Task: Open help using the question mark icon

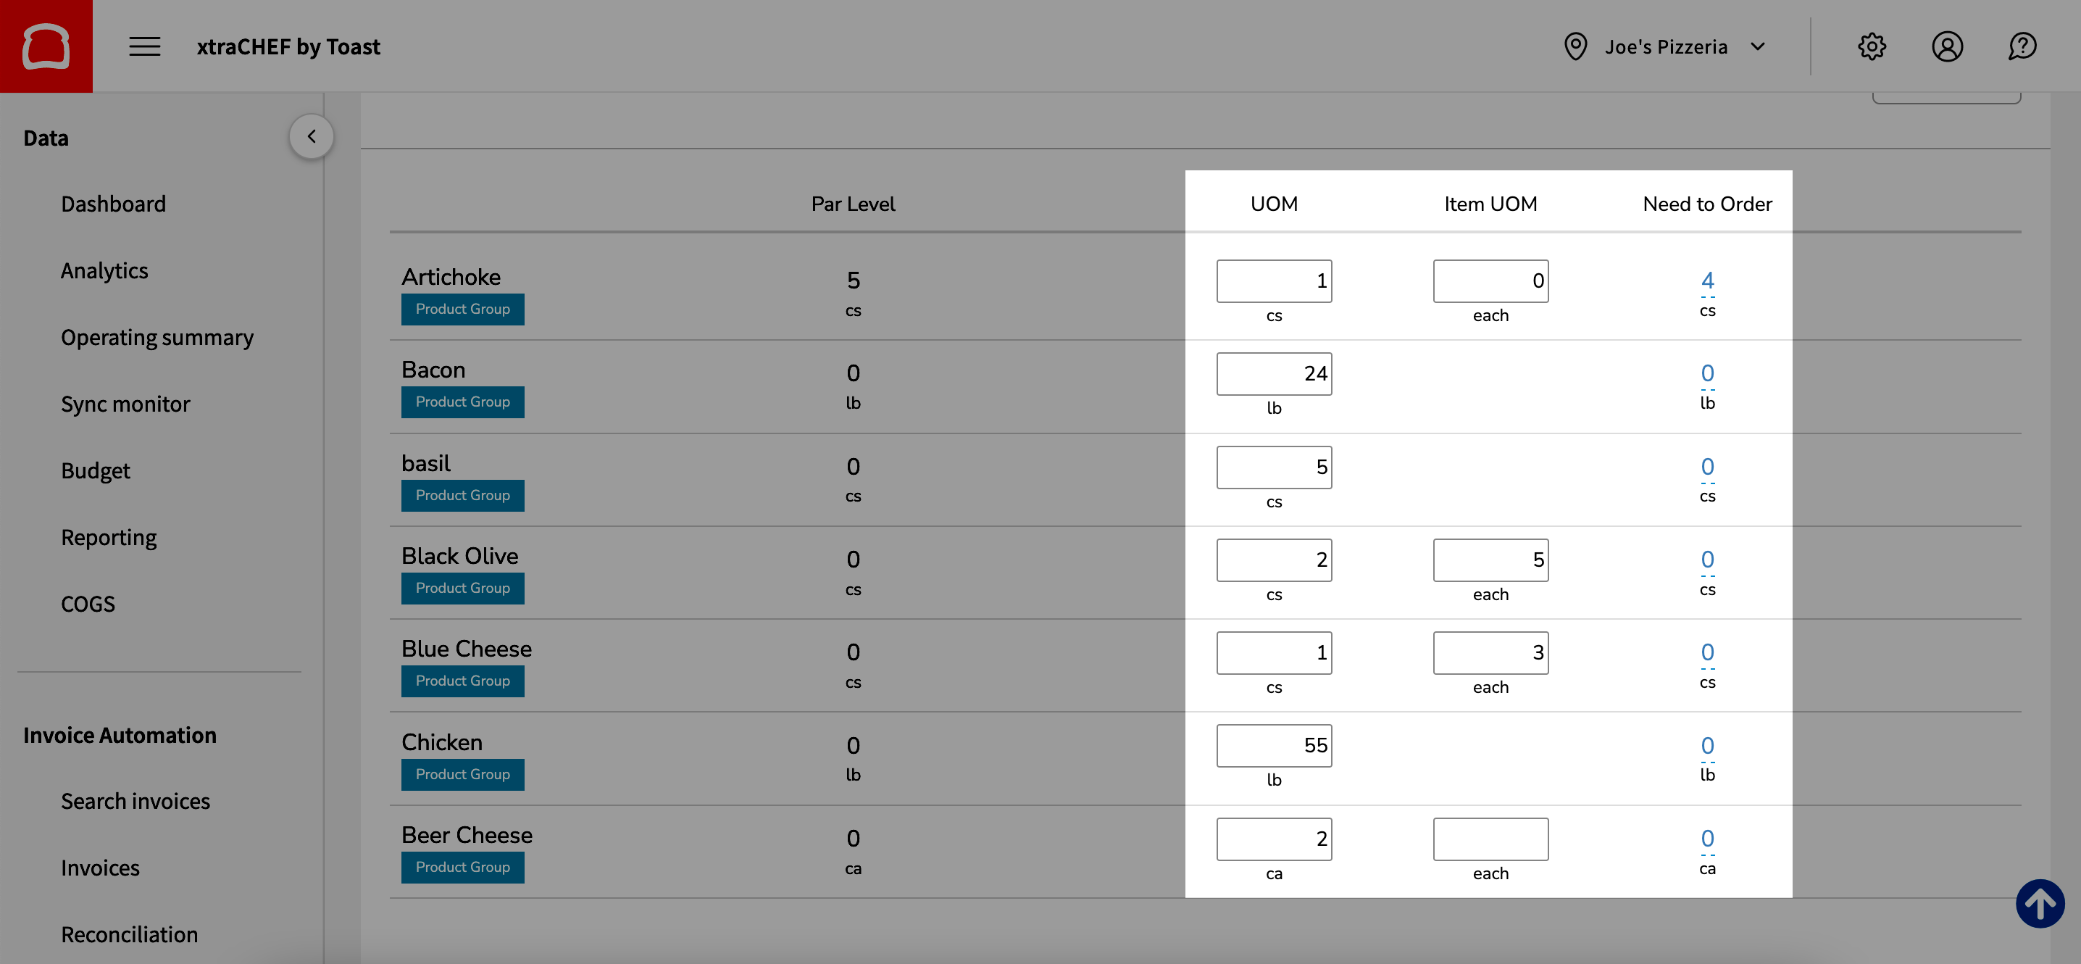Action: click(2022, 46)
